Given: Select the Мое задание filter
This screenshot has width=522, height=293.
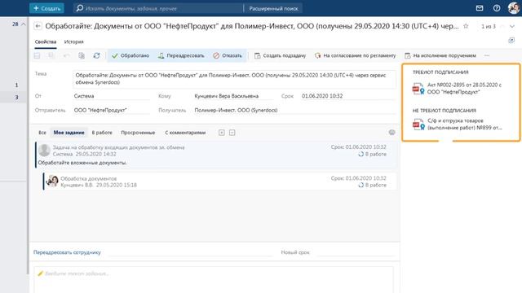Looking at the screenshot, I should tap(69, 133).
